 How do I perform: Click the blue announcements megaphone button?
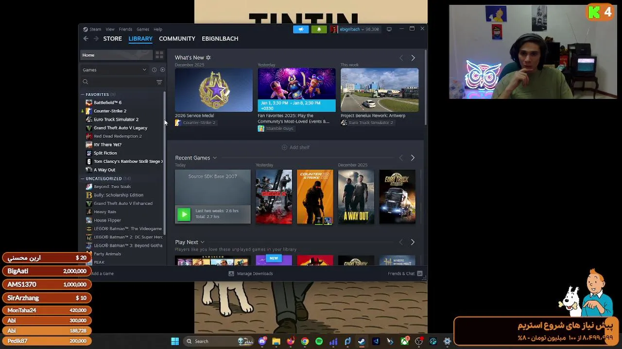(x=301, y=29)
